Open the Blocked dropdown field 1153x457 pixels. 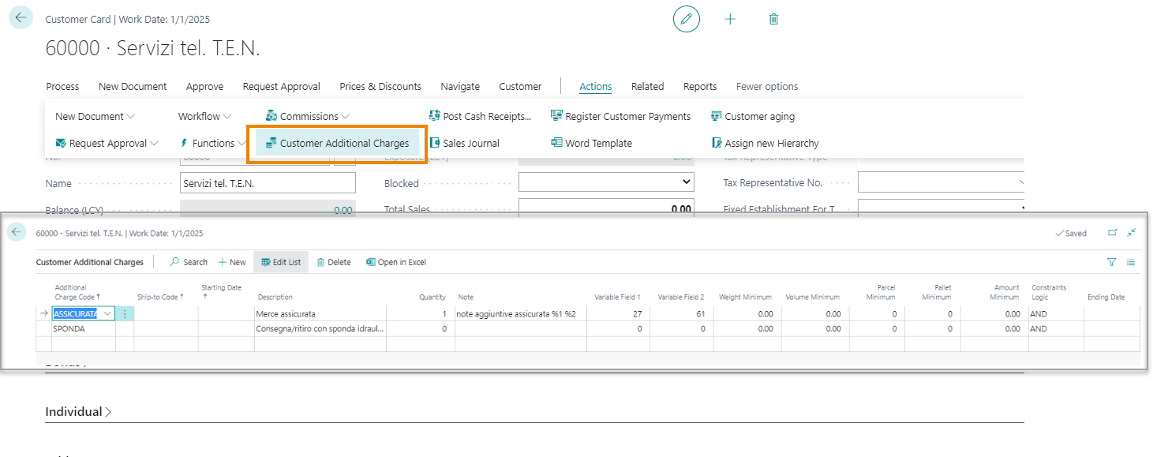click(605, 183)
